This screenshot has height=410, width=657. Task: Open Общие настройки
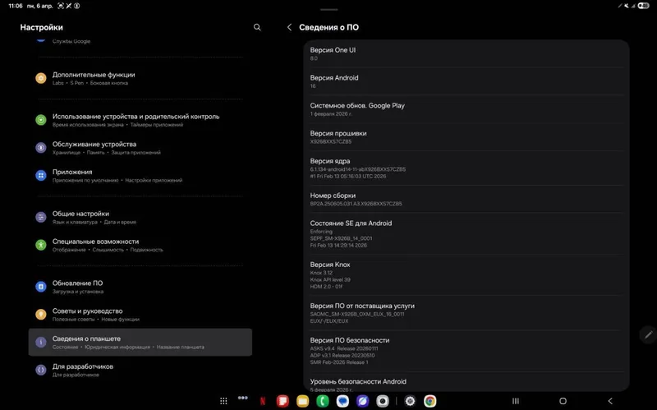click(x=140, y=217)
